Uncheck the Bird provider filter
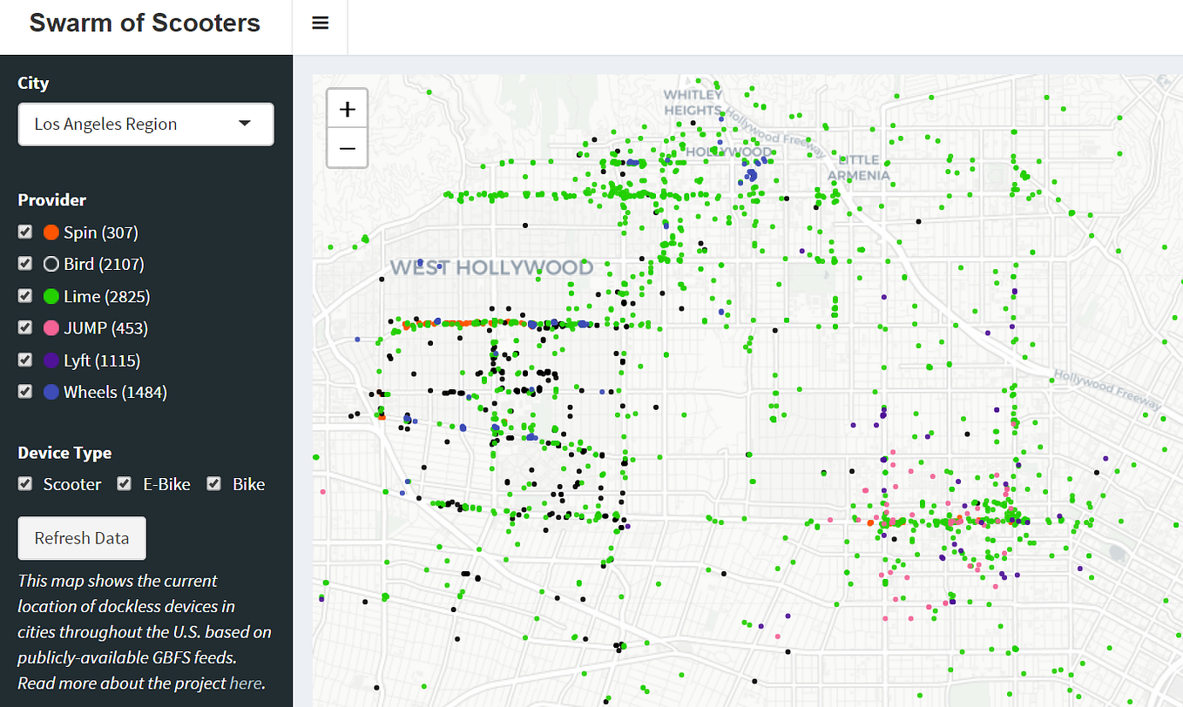The image size is (1183, 707). [x=24, y=263]
